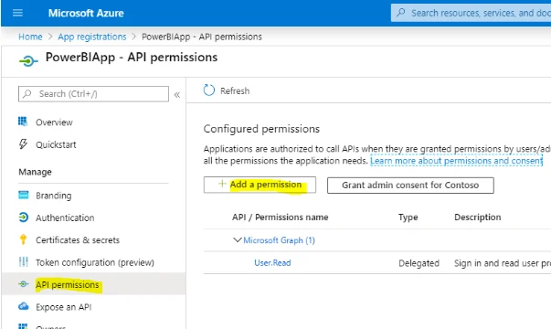Go to App registrations breadcrumb
Image resolution: width=551 pixels, height=329 pixels.
pyautogui.click(x=92, y=37)
